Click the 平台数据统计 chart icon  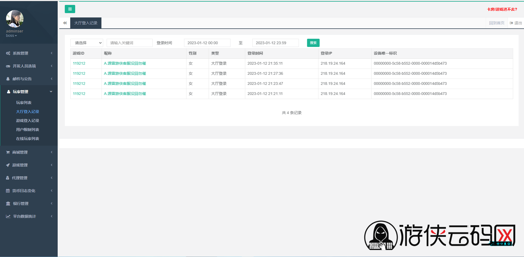tap(8, 216)
